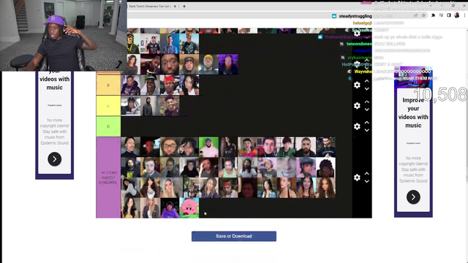Move the C tier row down

tap(367, 110)
